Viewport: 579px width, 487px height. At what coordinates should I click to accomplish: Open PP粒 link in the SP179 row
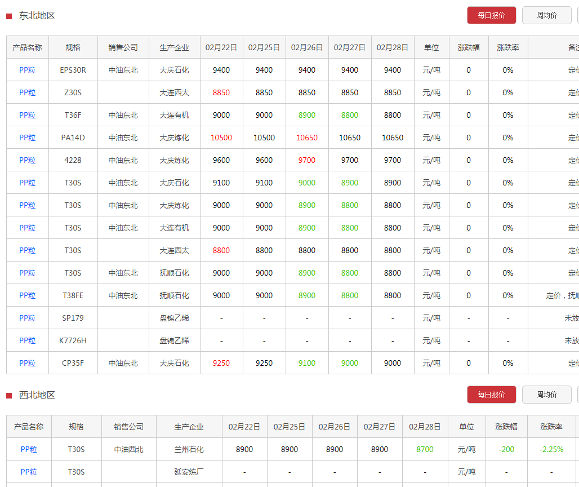point(28,318)
